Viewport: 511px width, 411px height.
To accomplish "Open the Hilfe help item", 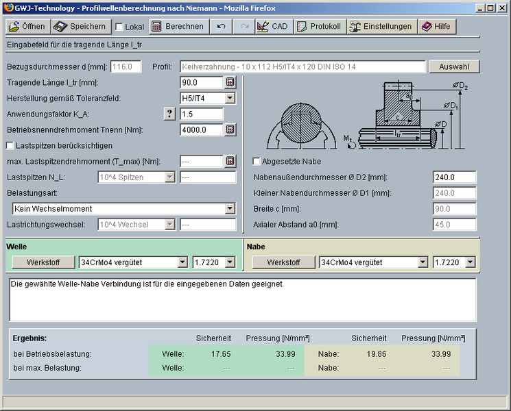I will [436, 27].
